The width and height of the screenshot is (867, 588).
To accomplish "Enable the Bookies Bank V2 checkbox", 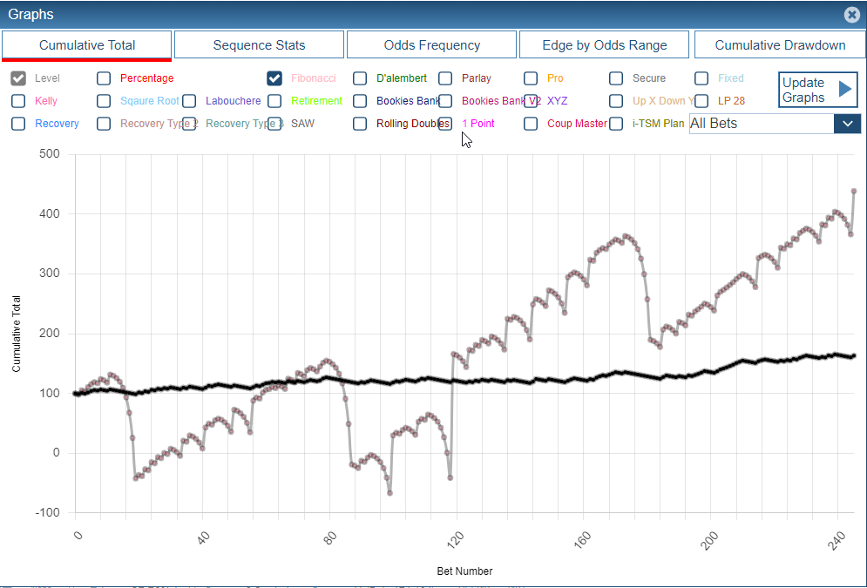I will pos(445,100).
